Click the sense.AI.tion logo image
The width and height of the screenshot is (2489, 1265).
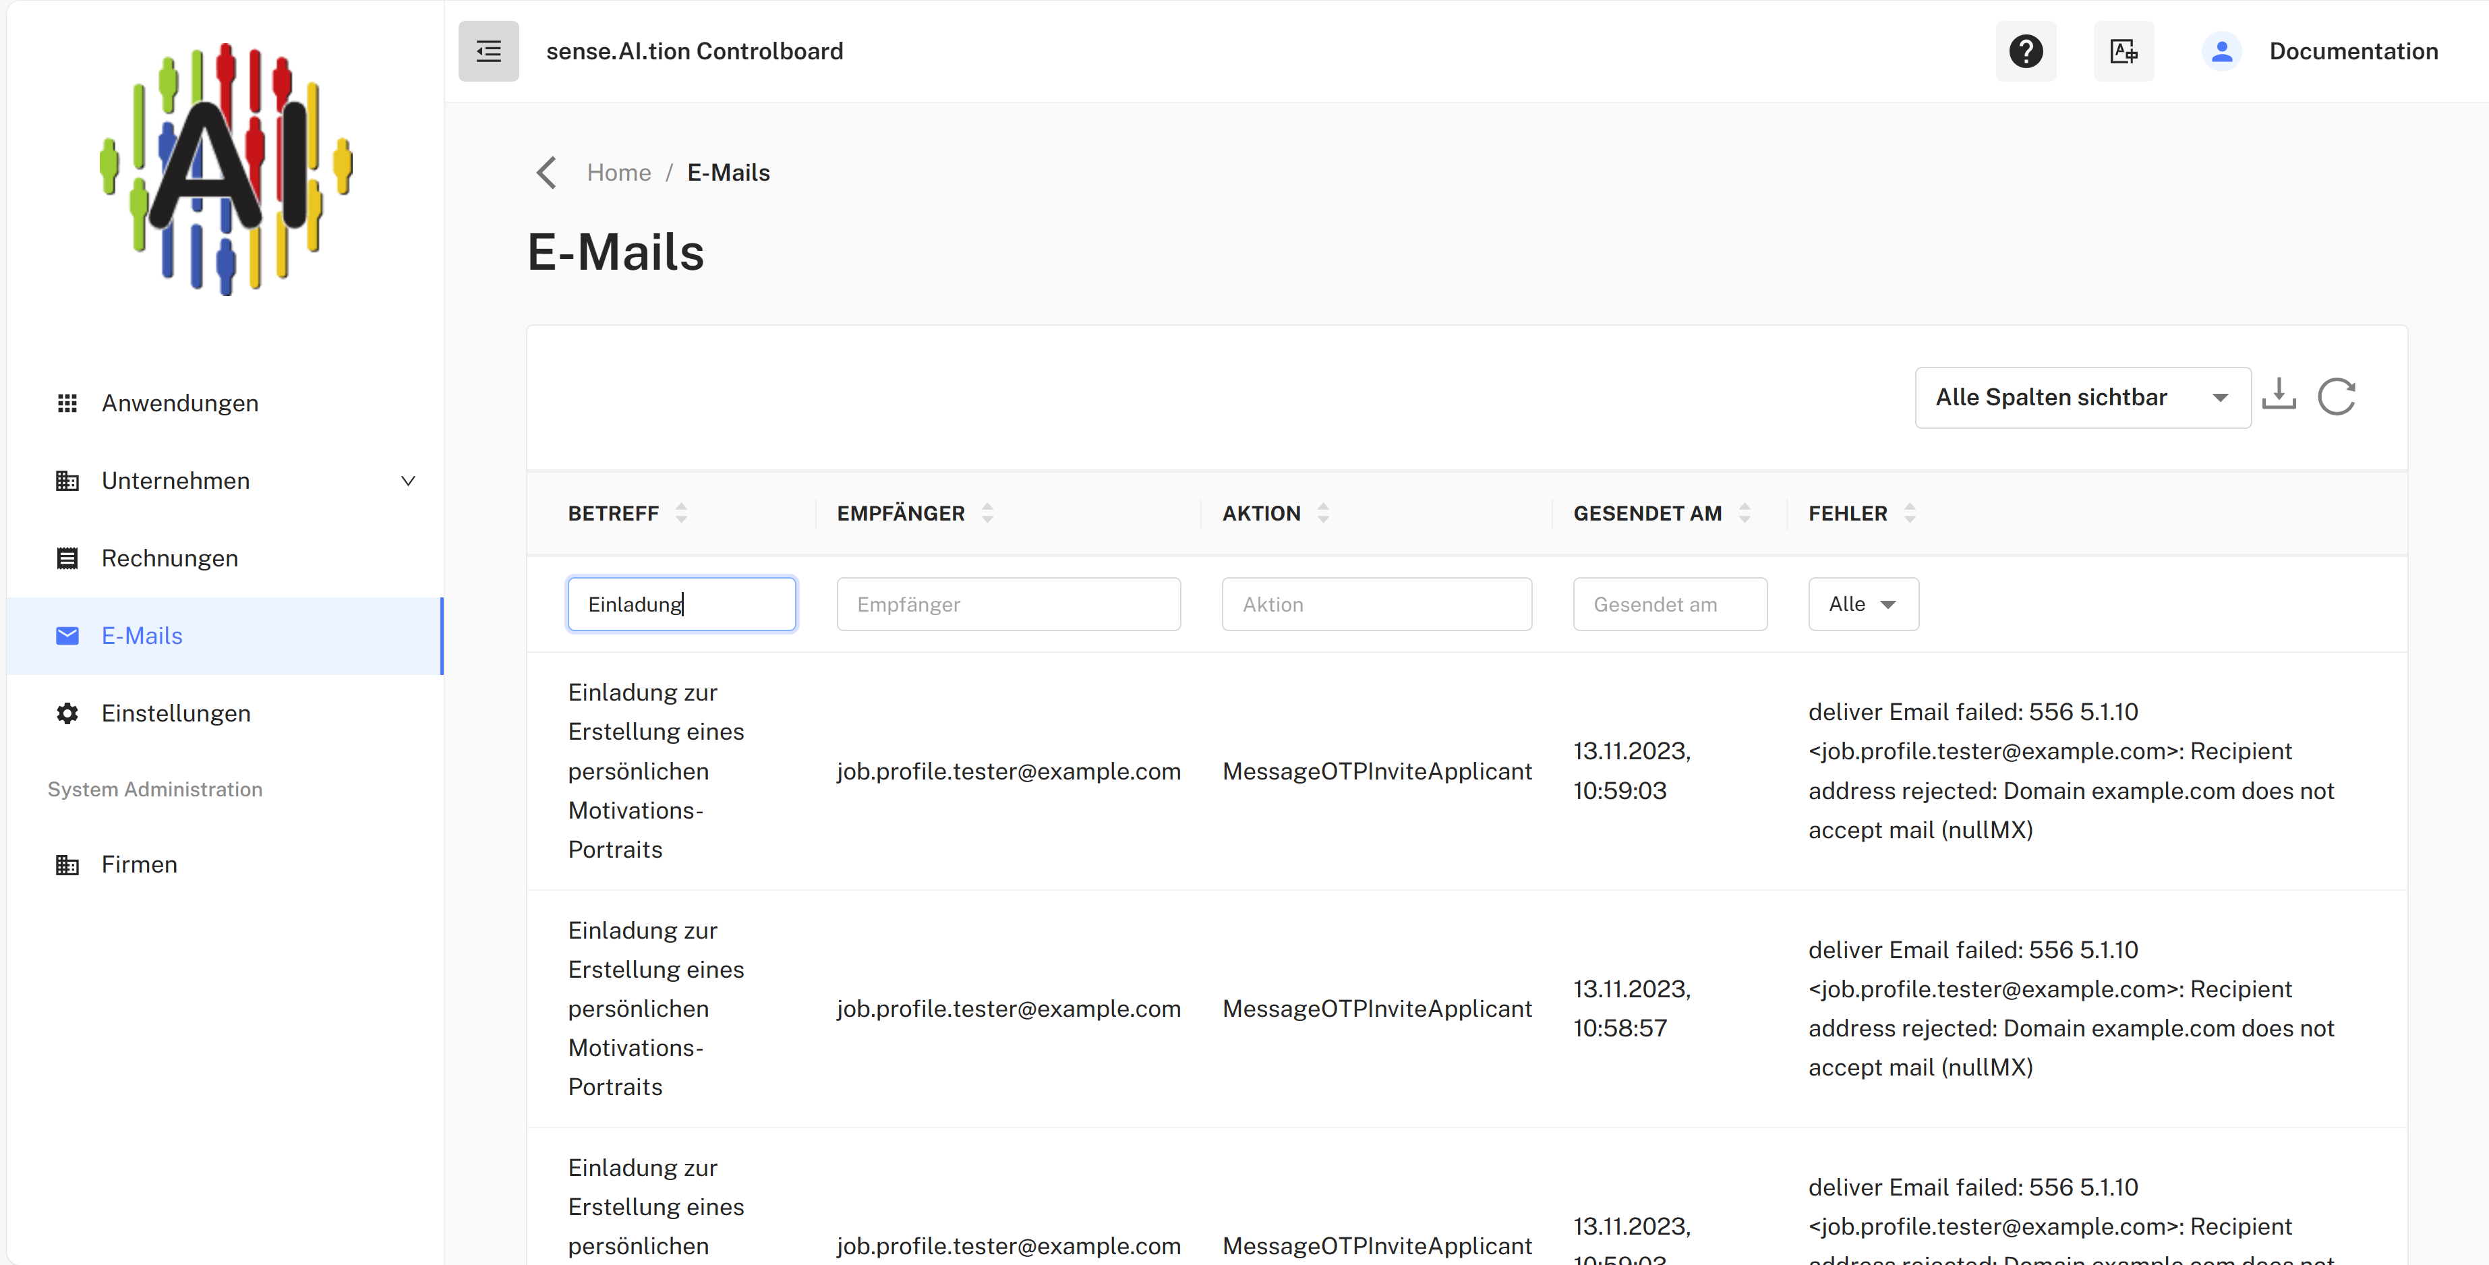tap(225, 168)
